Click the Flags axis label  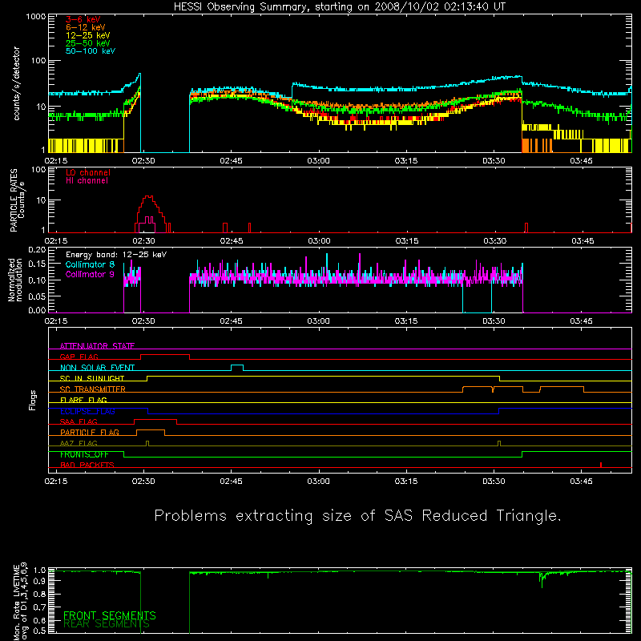[33, 400]
